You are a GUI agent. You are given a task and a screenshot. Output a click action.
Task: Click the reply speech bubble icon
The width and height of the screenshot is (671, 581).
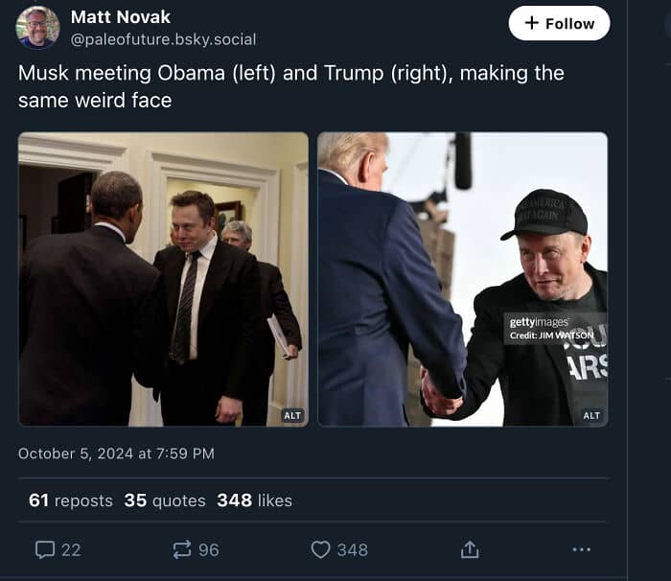coord(45,549)
